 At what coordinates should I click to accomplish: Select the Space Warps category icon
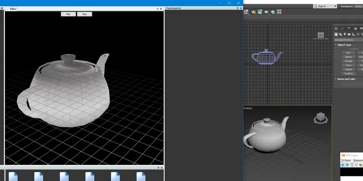358,34
